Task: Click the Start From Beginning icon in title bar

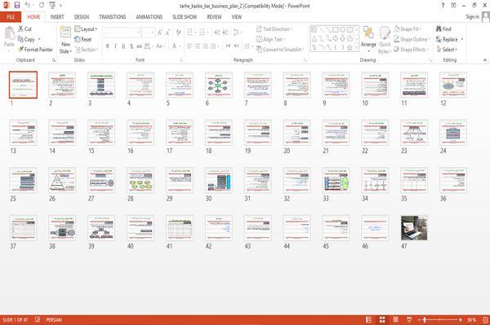Action: coord(52,6)
